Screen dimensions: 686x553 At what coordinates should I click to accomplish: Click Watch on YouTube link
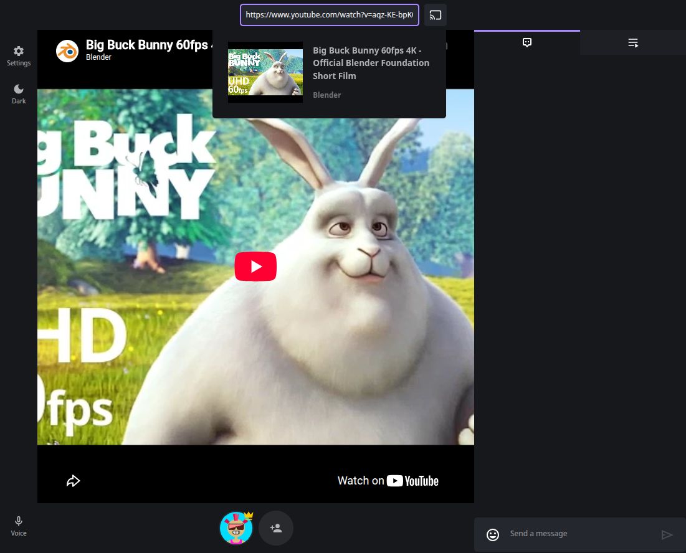tap(388, 481)
